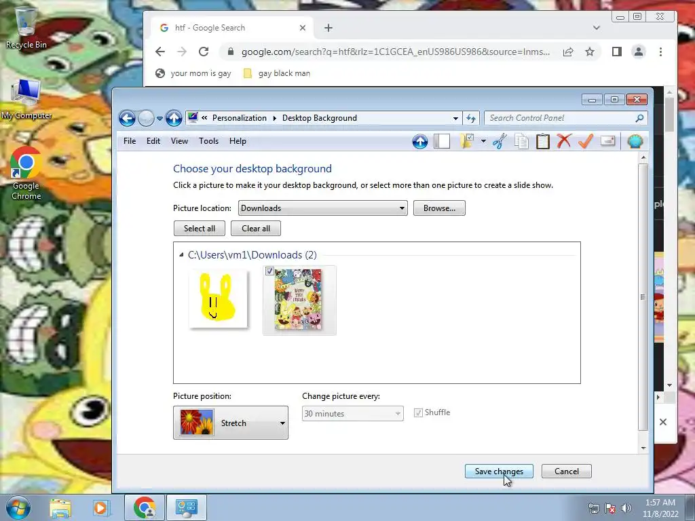Select the Happy Tree Friends wallpaper thumbnail
Viewport: 695px width, 521px height.
coord(299,301)
